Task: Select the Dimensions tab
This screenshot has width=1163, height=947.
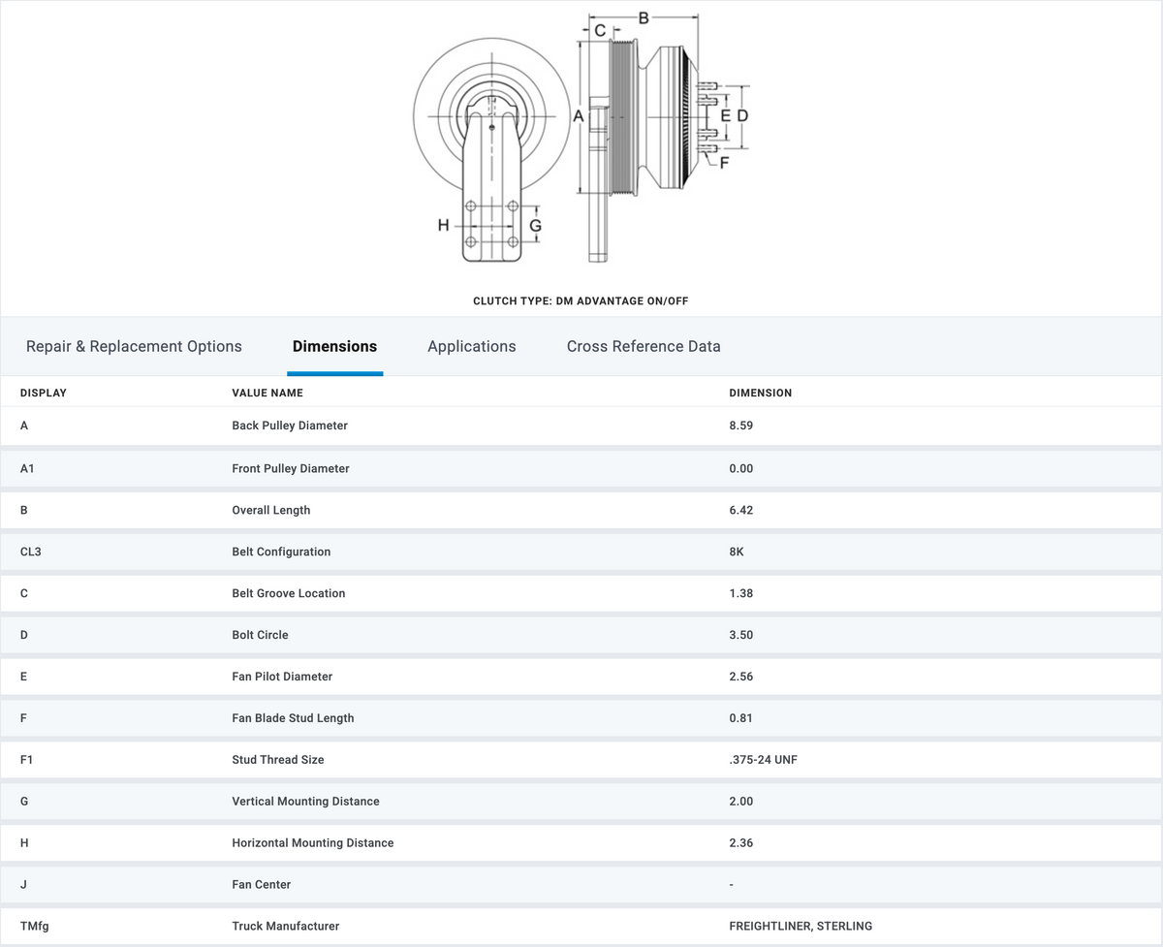Action: coord(334,346)
